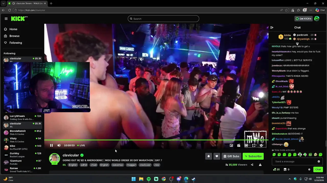Open bibo channel in Following list
This screenshot has height=183, width=327.
(22, 147)
